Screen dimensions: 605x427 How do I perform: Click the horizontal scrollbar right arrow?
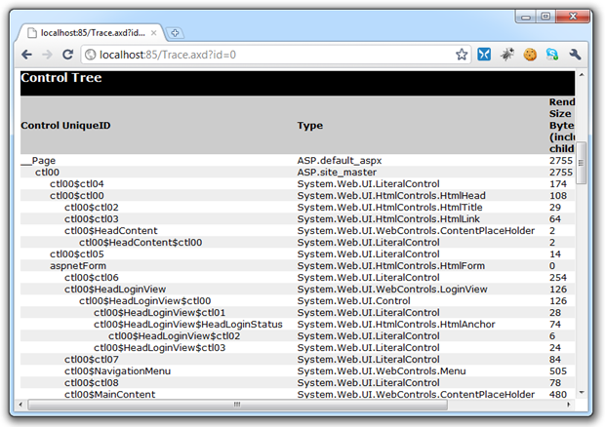click(568, 405)
